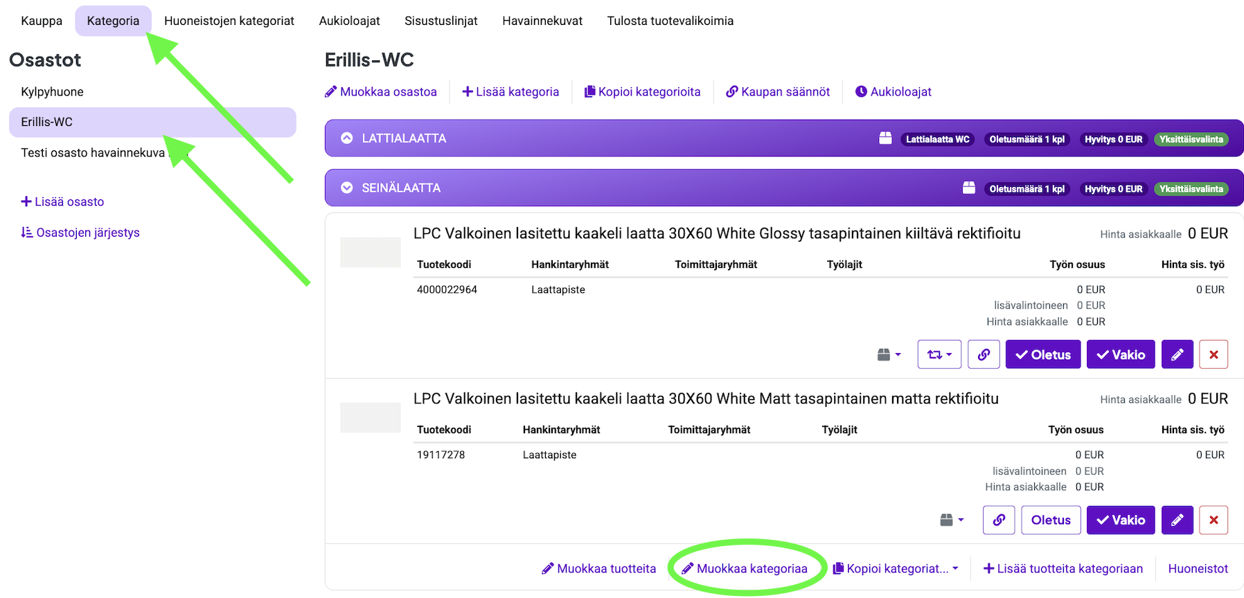This screenshot has height=598, width=1244.
Task: Click link icon button for White Matt tile
Action: click(x=998, y=520)
